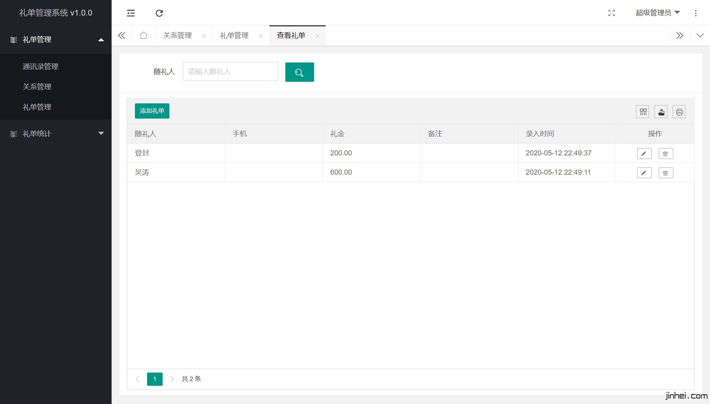The height and width of the screenshot is (404, 710).
Task: Click timestamp 2020-05-12 22:49:11
Action: (x=558, y=172)
